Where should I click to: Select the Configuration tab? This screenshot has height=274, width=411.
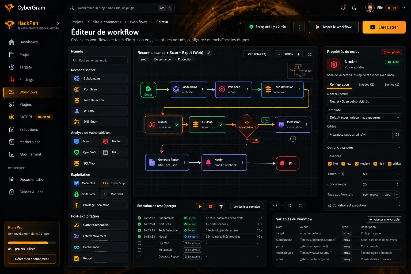pos(339,85)
